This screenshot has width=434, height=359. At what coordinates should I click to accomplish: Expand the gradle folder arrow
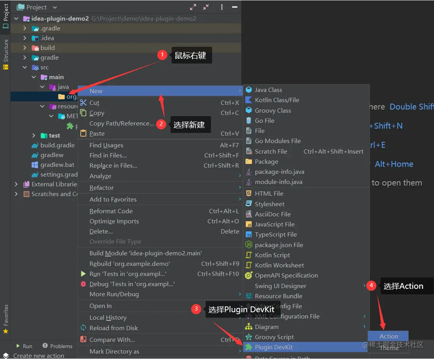(25, 58)
